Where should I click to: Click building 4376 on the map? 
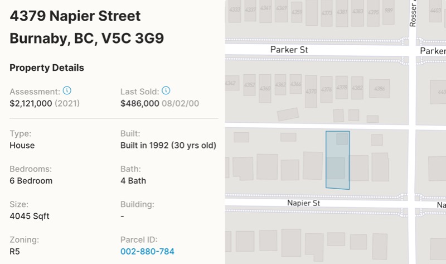coord(326,89)
